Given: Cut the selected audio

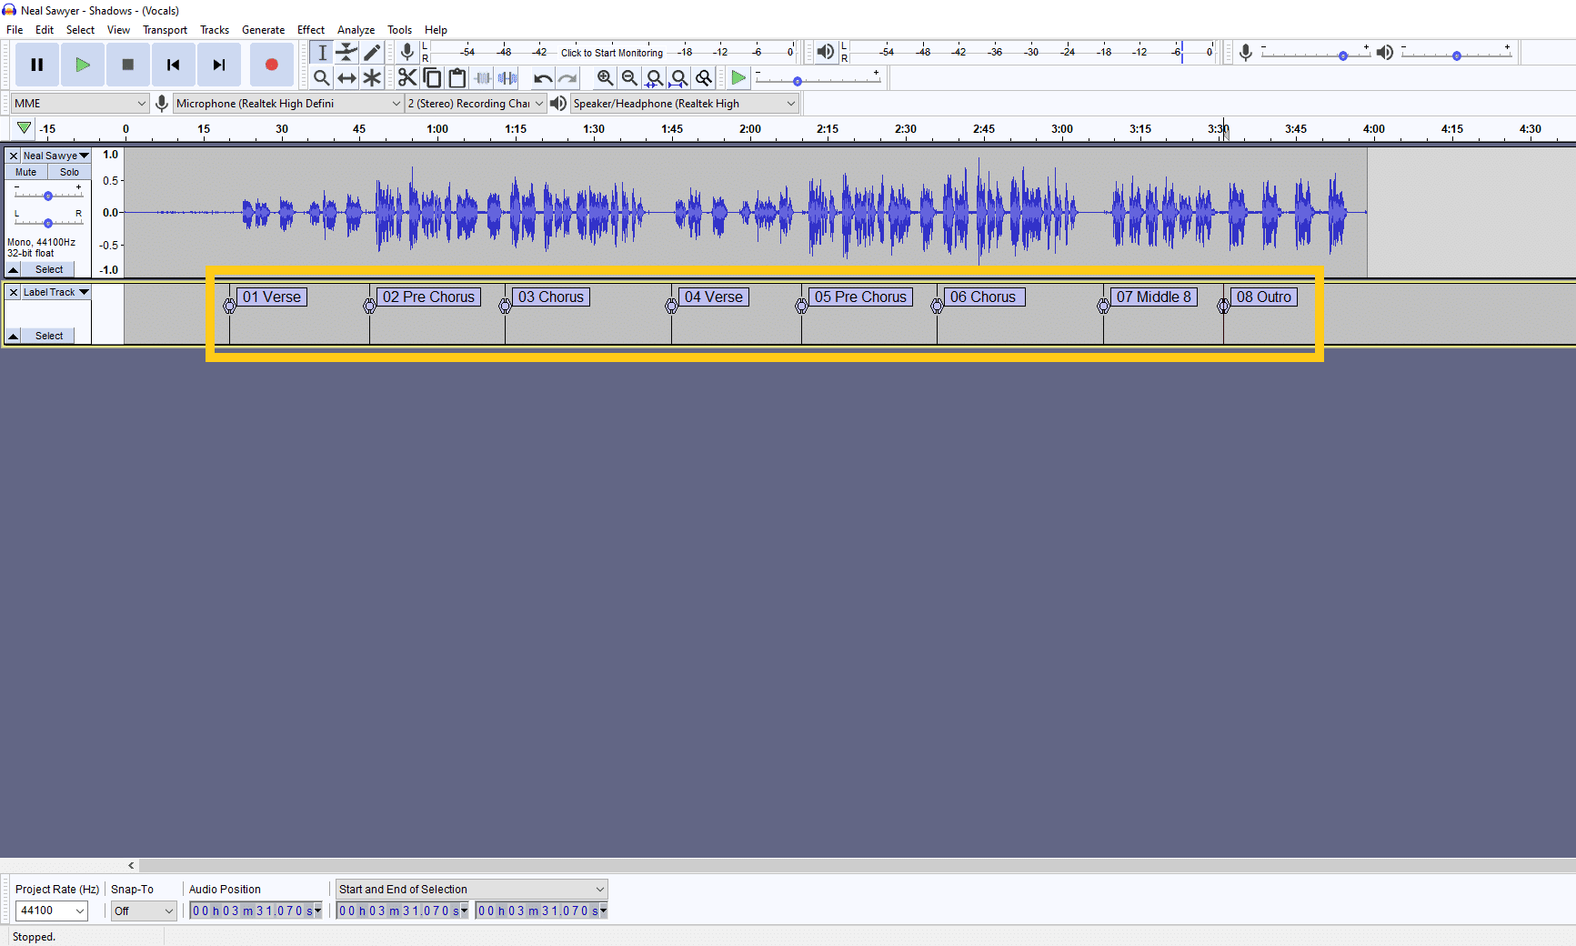Looking at the screenshot, I should (x=407, y=77).
